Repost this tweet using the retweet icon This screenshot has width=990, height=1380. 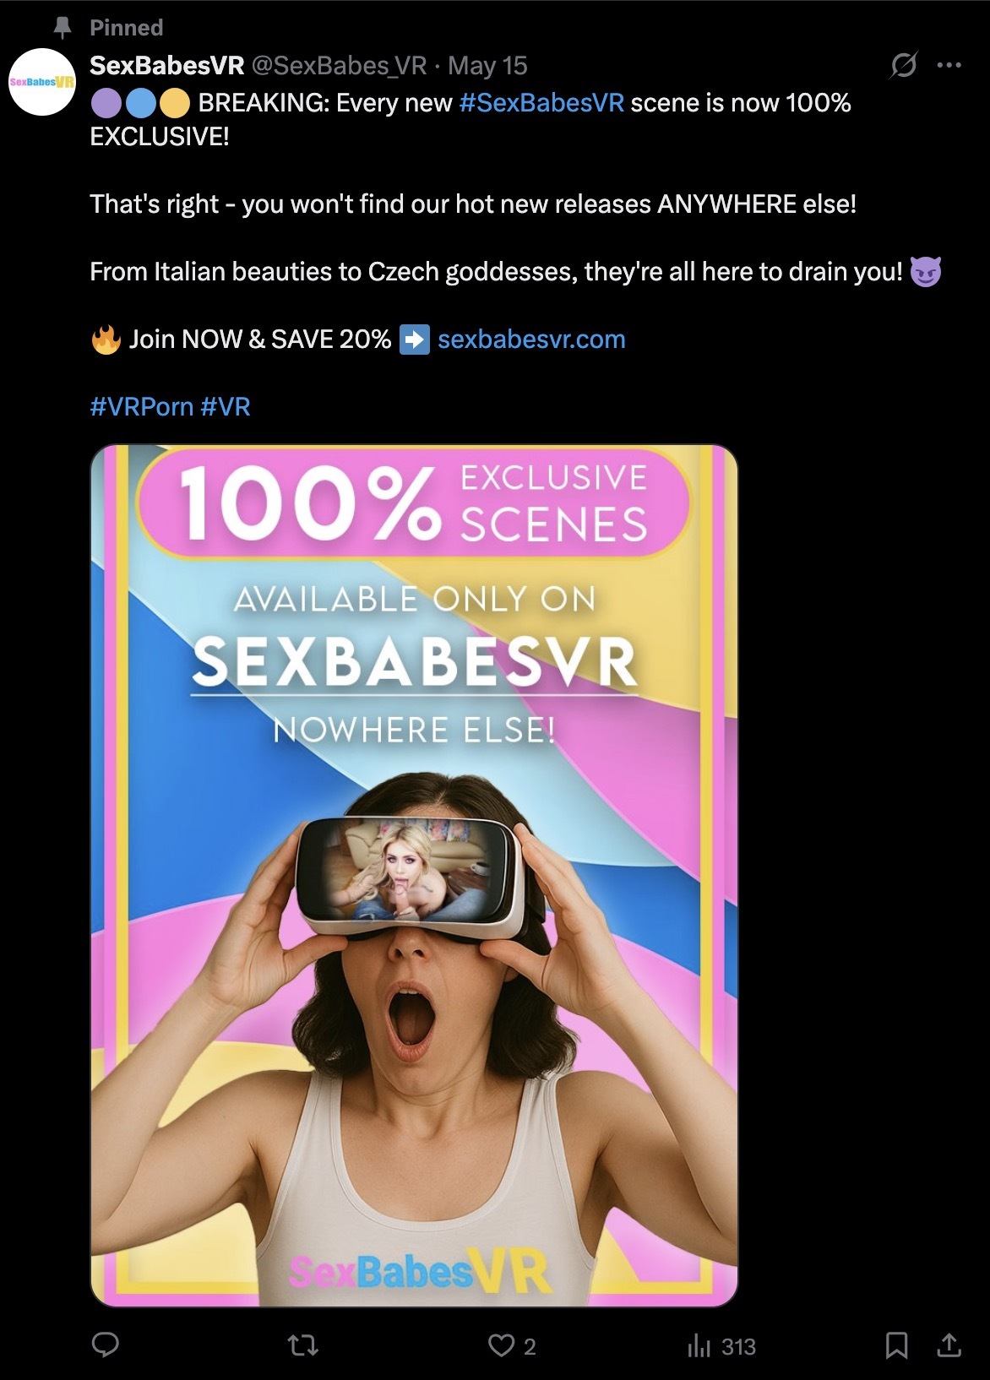point(303,1345)
